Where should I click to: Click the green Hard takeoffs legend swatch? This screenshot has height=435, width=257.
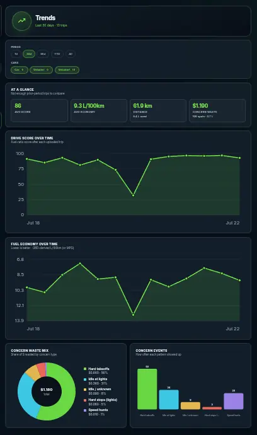85,369
